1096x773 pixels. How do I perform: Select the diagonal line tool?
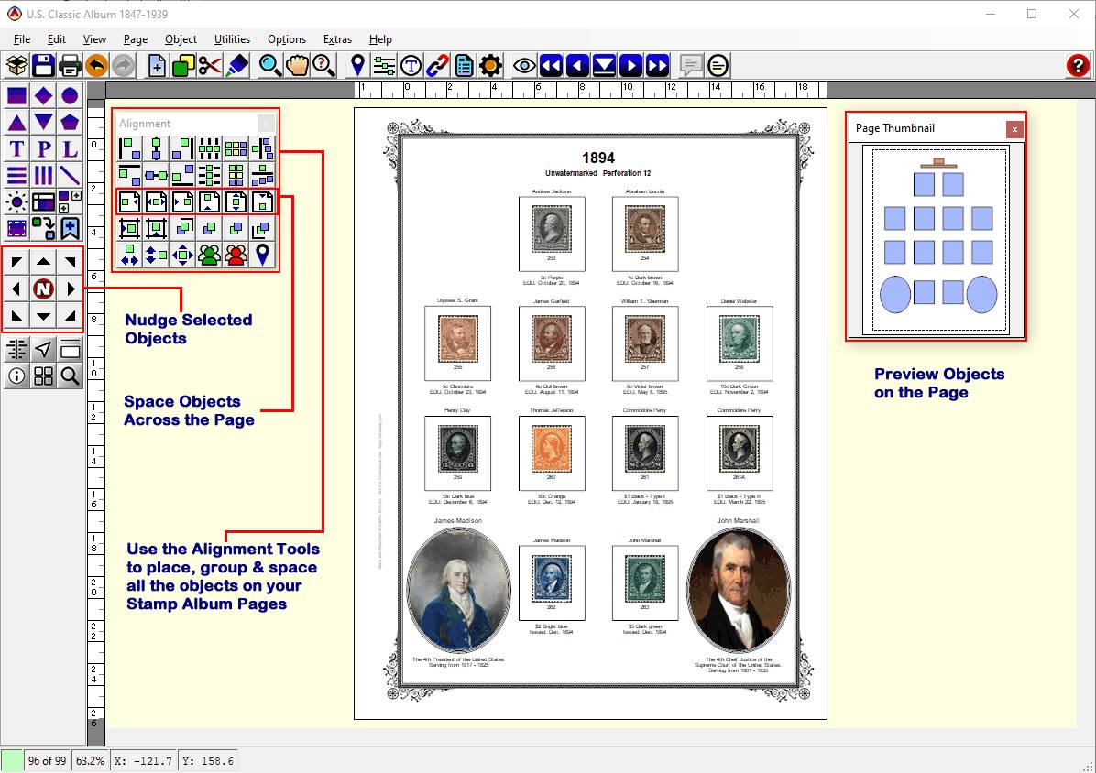[x=70, y=175]
